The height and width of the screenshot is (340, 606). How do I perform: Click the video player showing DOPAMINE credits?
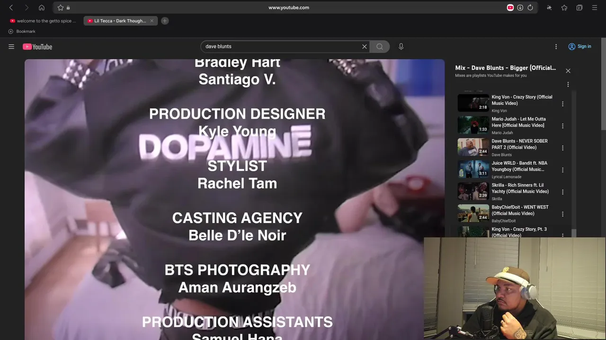(234, 199)
